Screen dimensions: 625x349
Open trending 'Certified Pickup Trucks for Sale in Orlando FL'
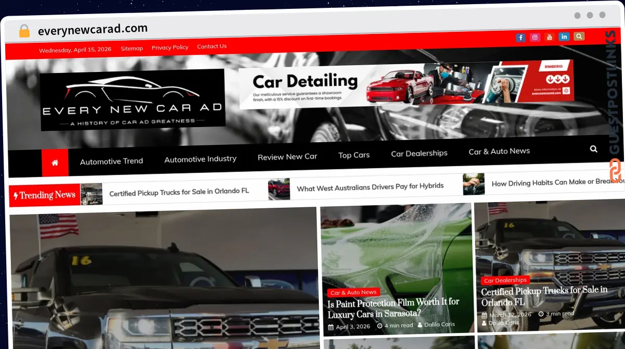pyautogui.click(x=179, y=192)
